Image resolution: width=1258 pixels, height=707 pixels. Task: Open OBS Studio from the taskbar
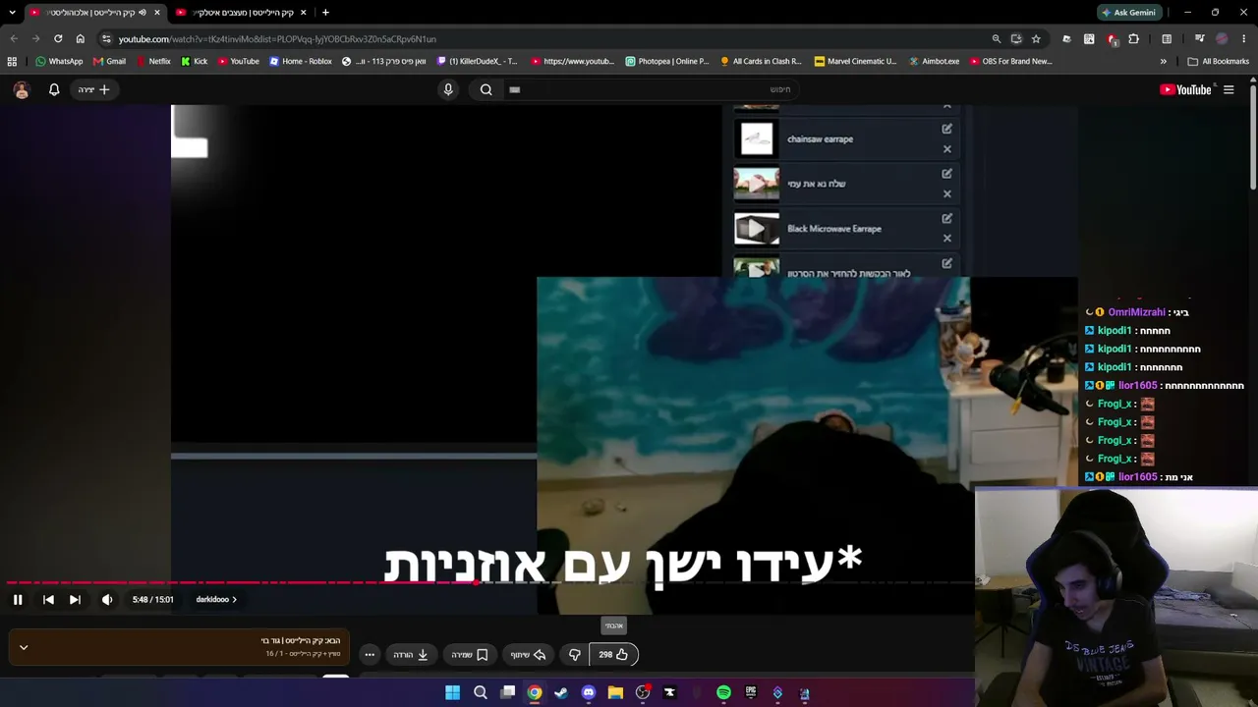[x=643, y=693]
